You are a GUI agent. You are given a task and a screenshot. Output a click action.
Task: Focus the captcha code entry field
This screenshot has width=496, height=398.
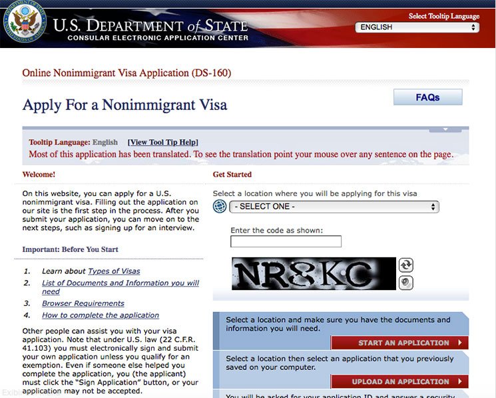coord(286,241)
